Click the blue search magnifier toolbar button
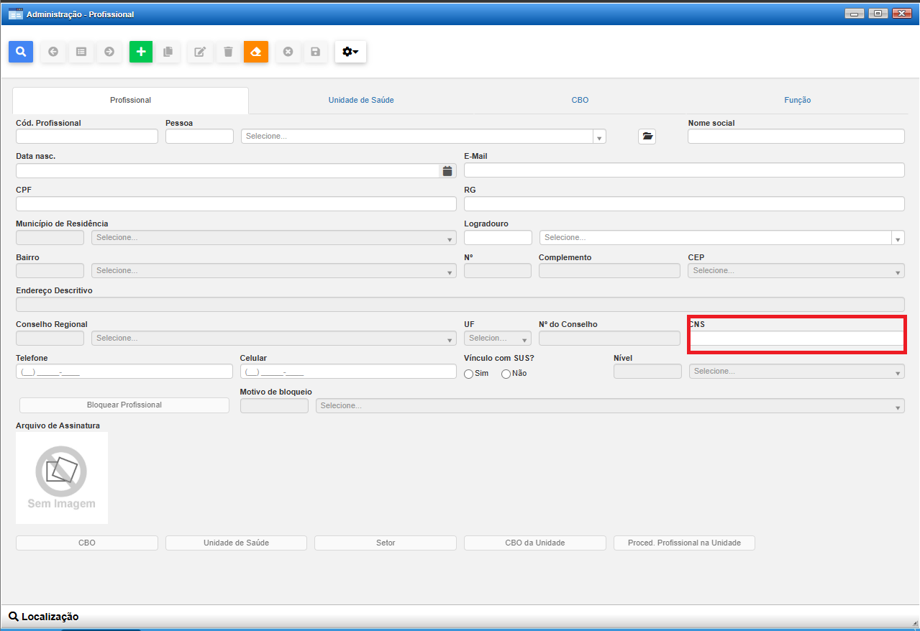Image resolution: width=920 pixels, height=631 pixels. coord(21,52)
